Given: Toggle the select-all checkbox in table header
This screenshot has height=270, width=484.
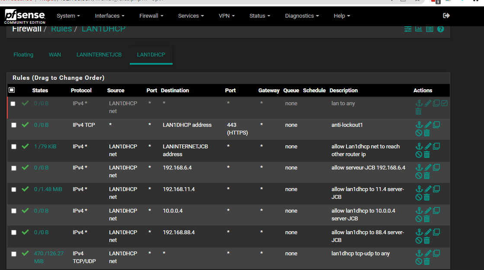Looking at the screenshot, I should [x=12, y=90].
